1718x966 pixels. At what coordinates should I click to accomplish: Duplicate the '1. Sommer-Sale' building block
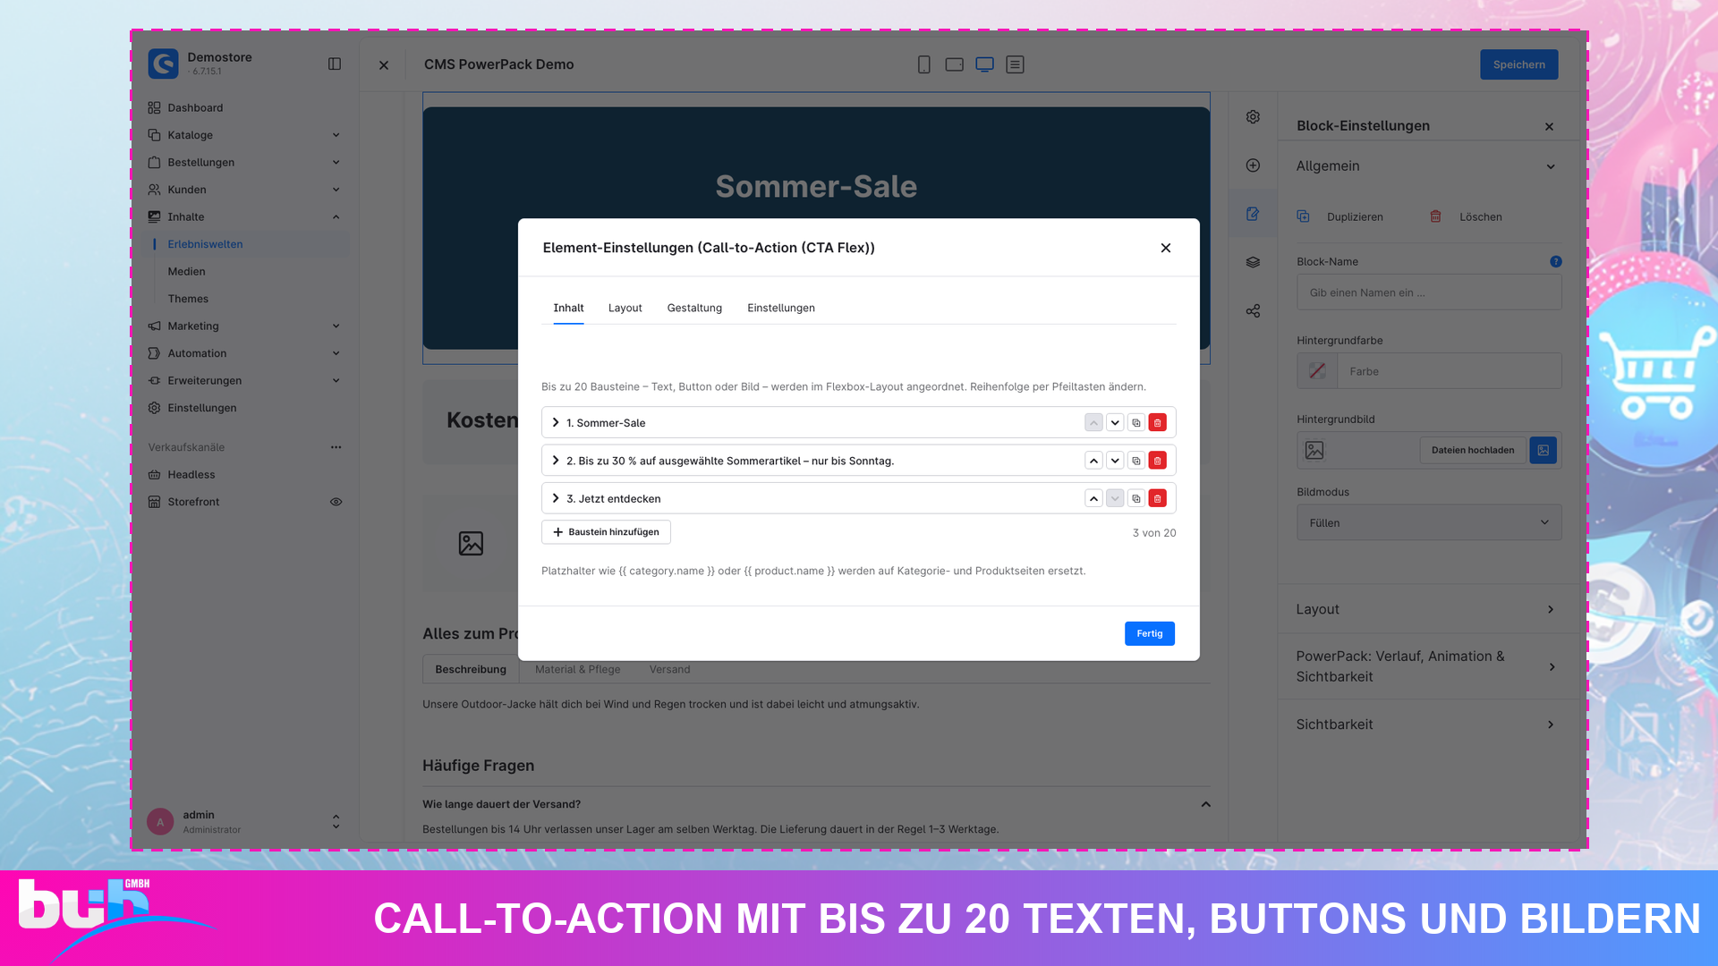point(1136,423)
